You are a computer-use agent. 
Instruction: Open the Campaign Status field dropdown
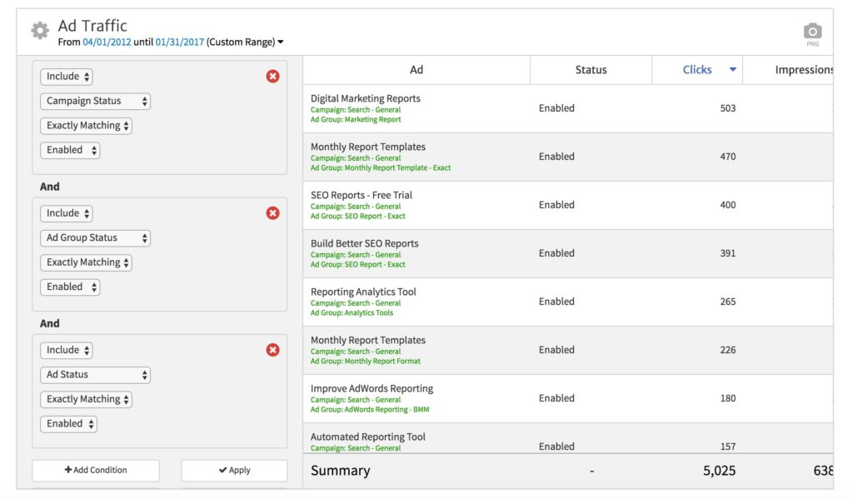click(95, 101)
